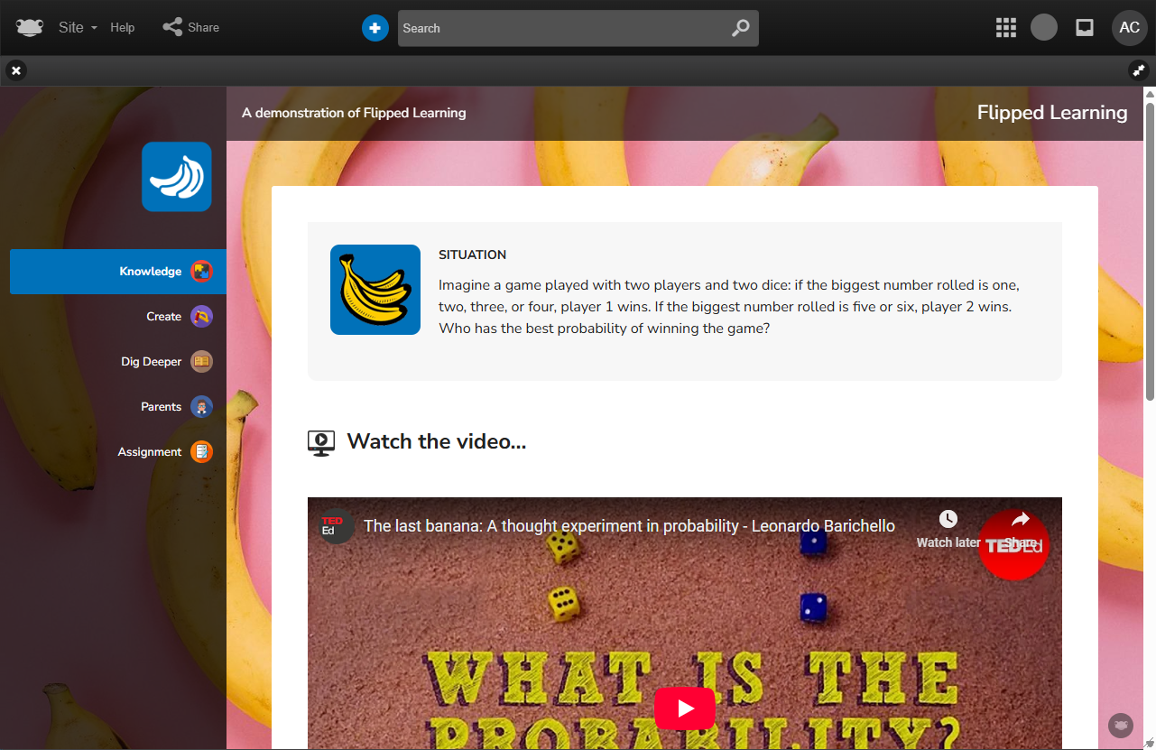Screen dimensions: 1156x750
Task: Go to the Create page
Action: 163,317
